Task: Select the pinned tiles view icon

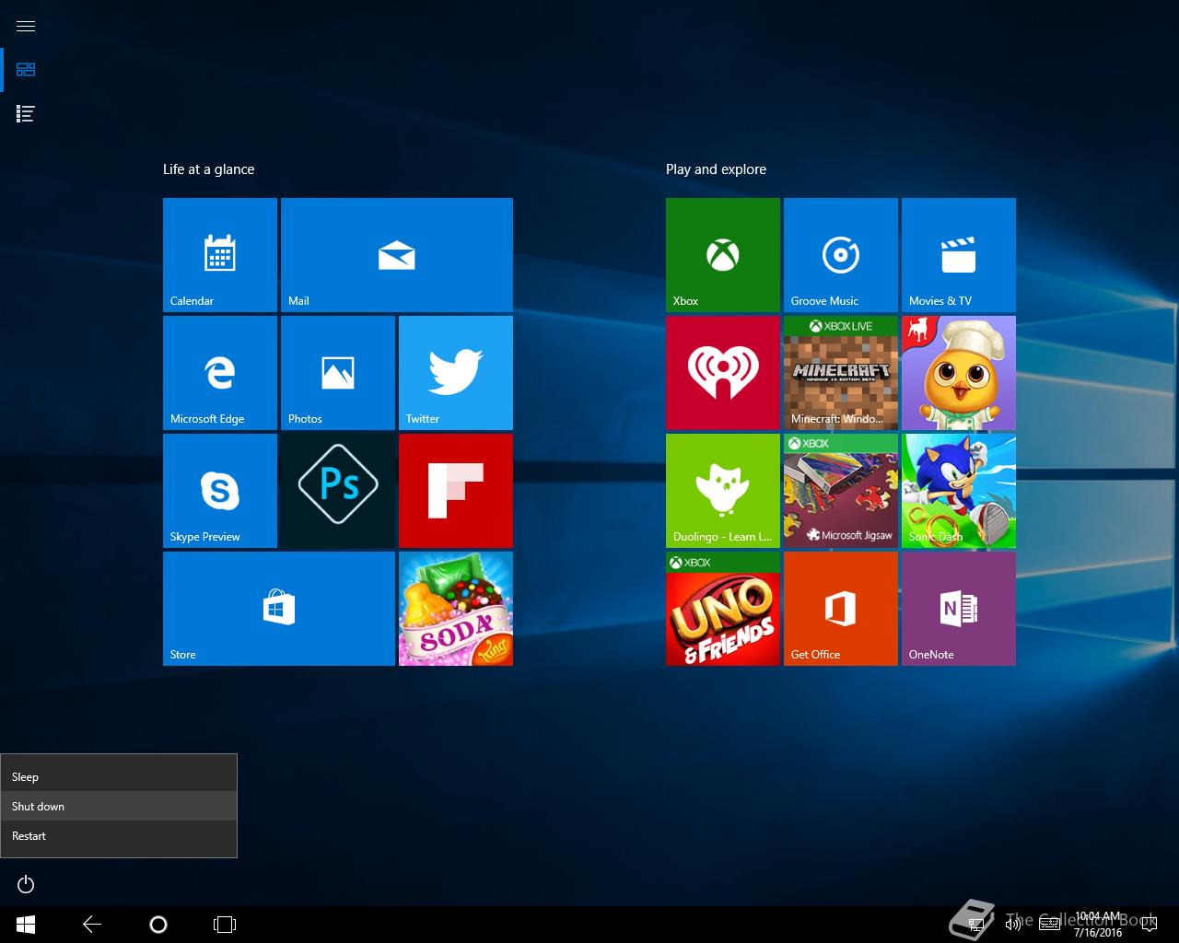Action: [x=26, y=70]
